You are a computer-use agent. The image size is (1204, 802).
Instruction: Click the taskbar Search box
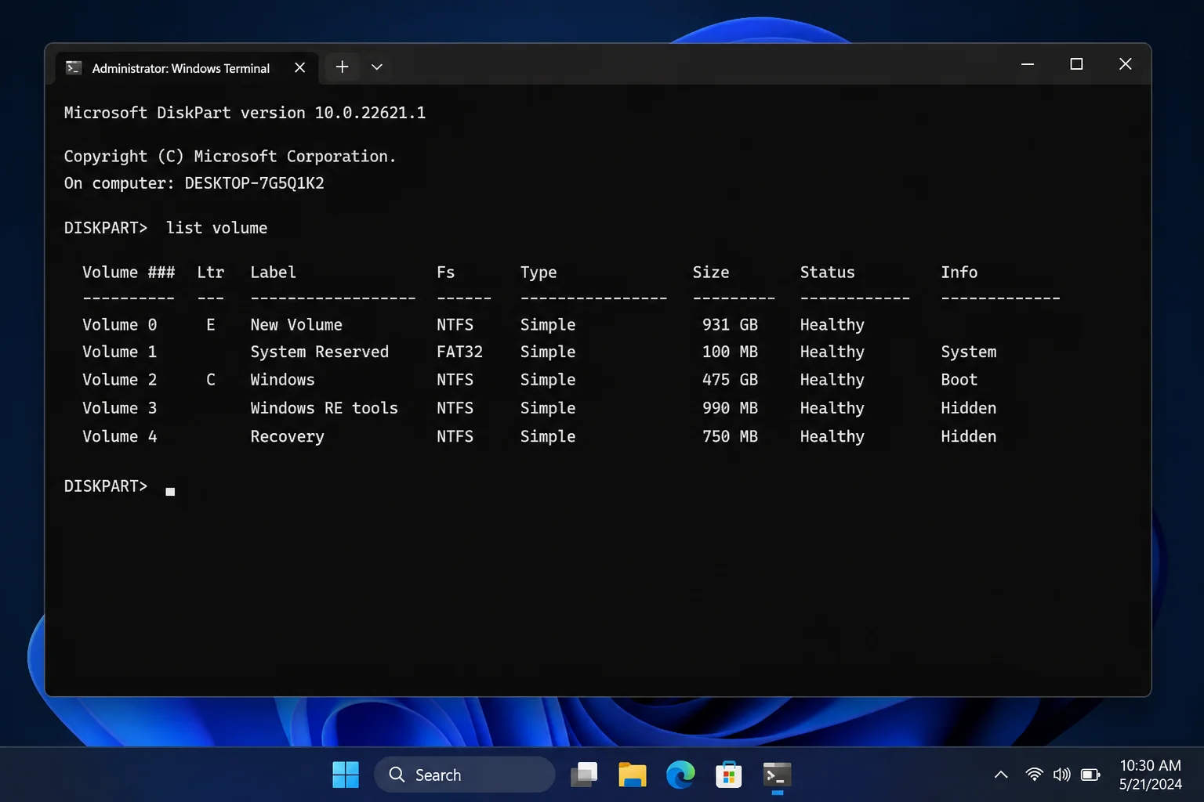[465, 775]
